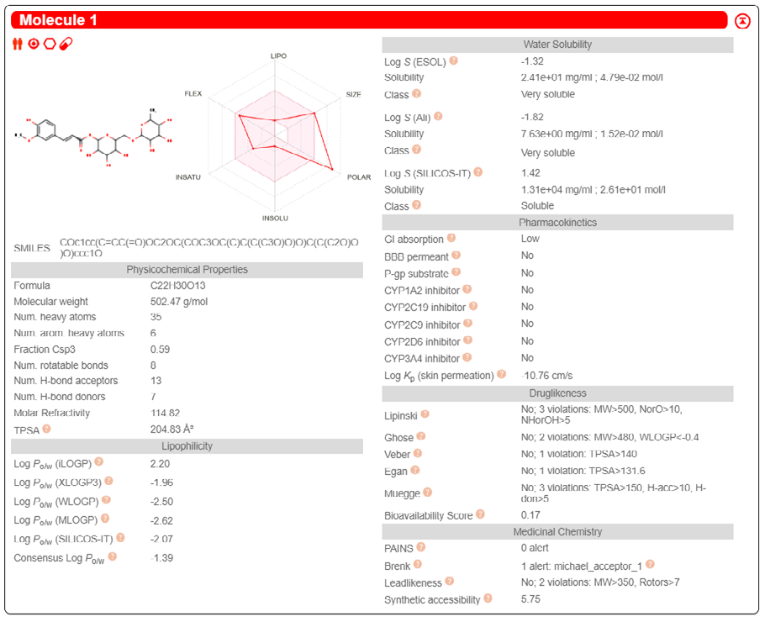Image resolution: width=765 pixels, height=622 pixels.
Task: Open help icon next to Synthetic accessibility
Action: [x=488, y=598]
